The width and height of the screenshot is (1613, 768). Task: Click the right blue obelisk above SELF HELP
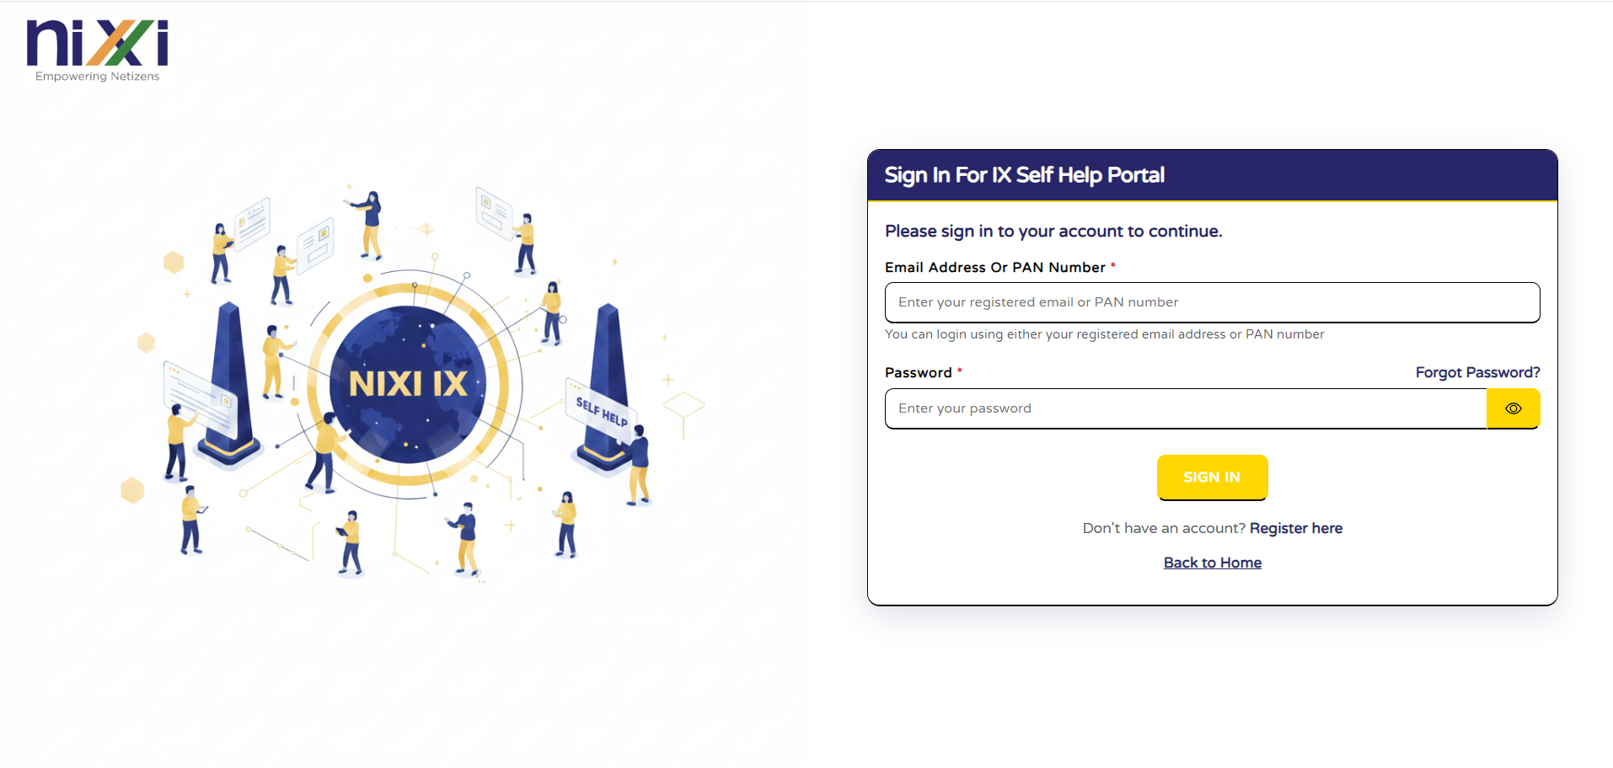608,354
